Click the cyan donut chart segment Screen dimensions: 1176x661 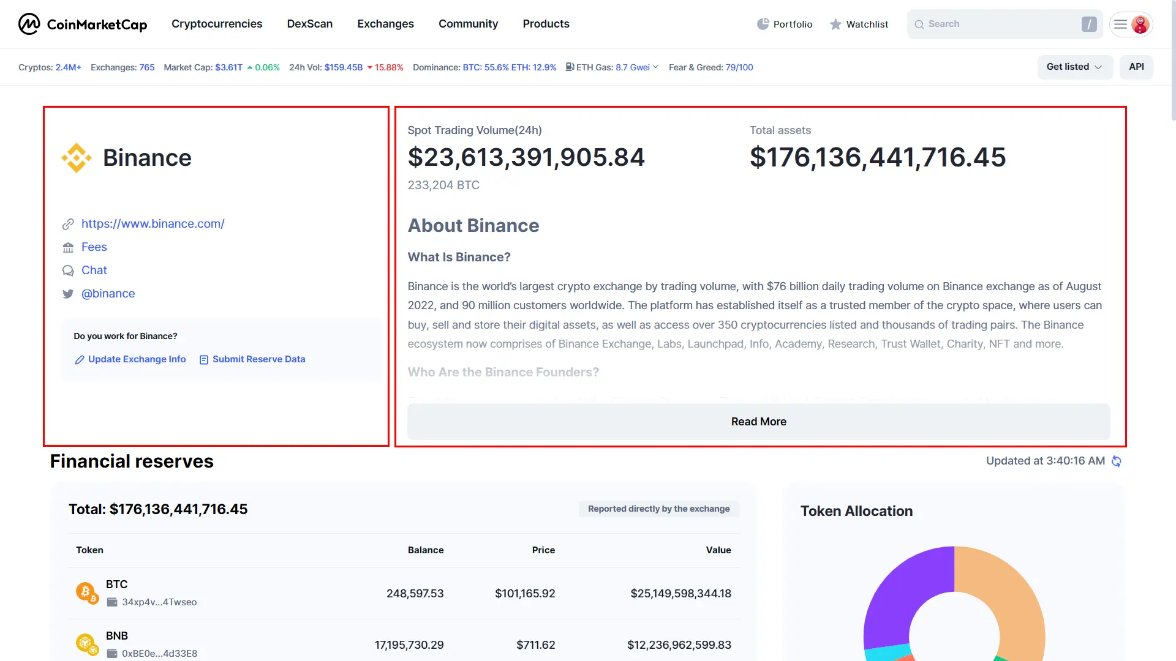pyautogui.click(x=888, y=653)
